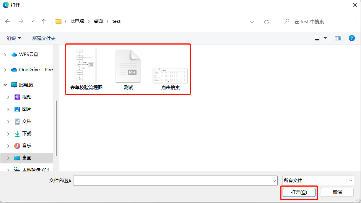Viewport: 361px width, 203px height.
Task: Open the 组织 menu
Action: tap(14, 38)
